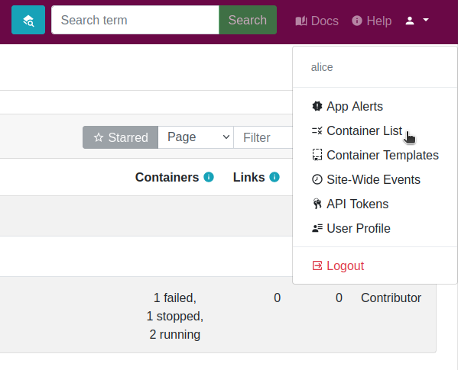458x370 pixels.
Task: Click the '1 failed,' container status text
Action: pyautogui.click(x=175, y=298)
